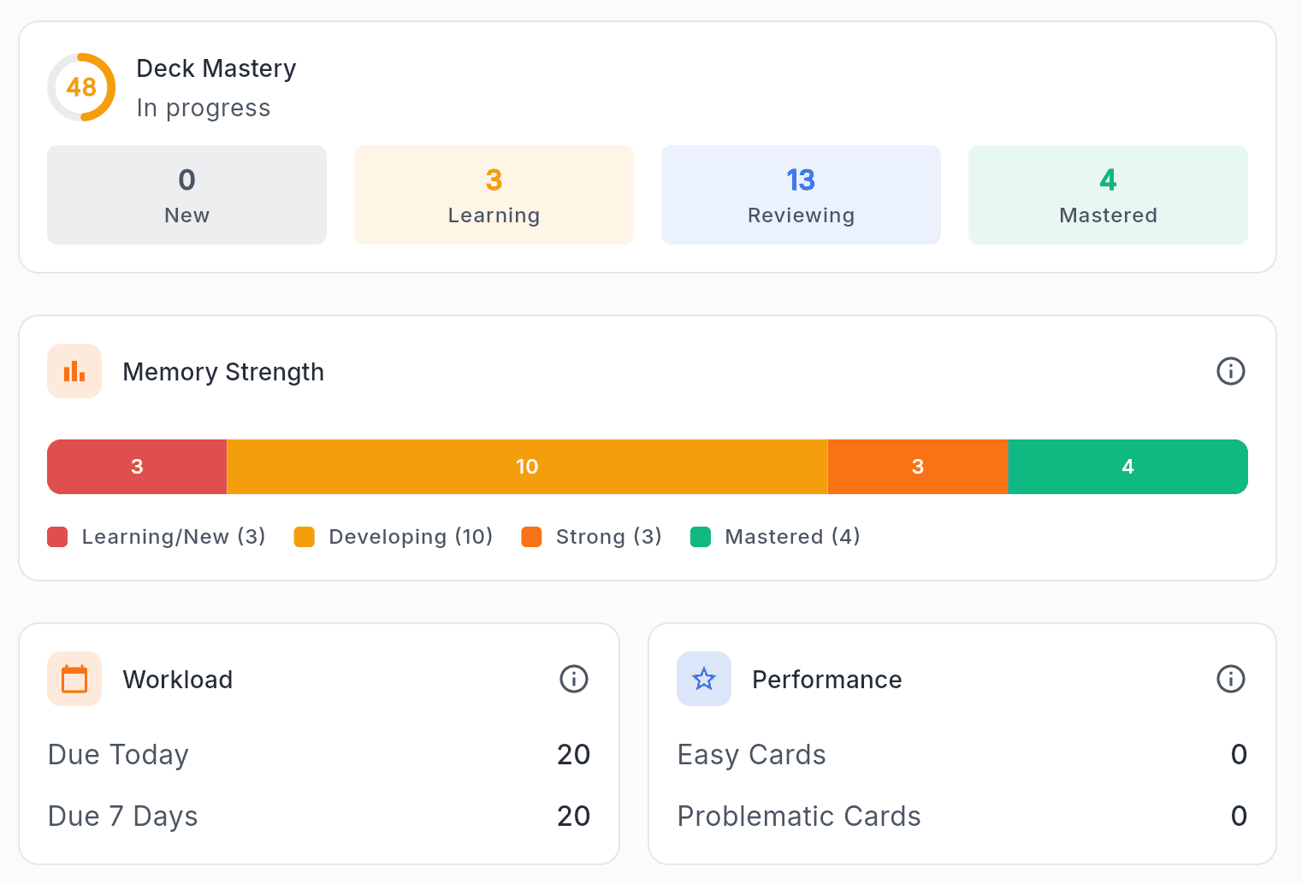
Task: Click the Problematic Cards count of 0
Action: [1239, 816]
